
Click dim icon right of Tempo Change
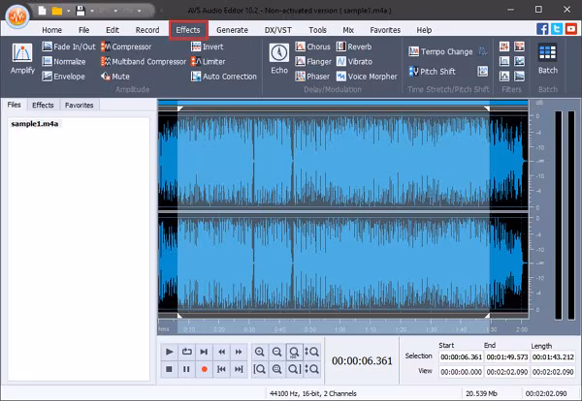pyautogui.click(x=482, y=51)
